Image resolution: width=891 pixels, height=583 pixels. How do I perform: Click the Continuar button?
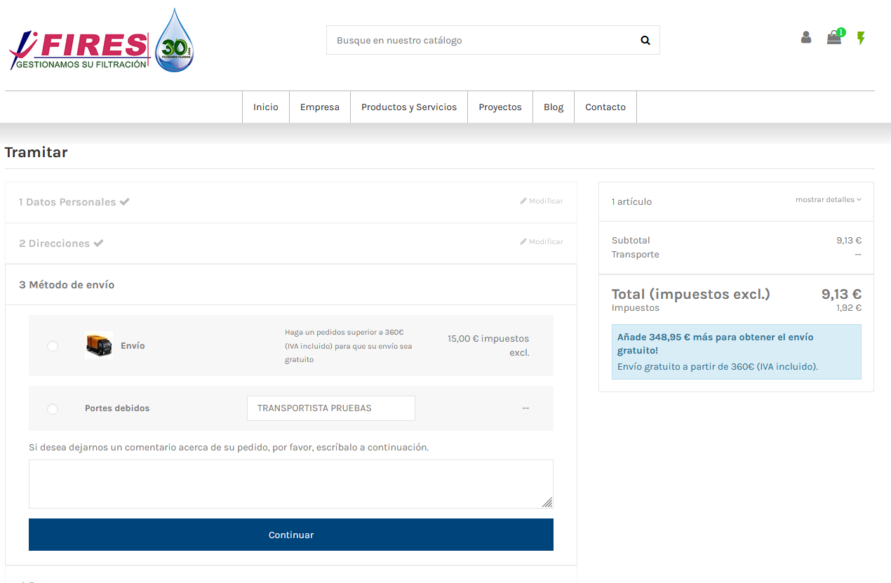[x=291, y=535]
